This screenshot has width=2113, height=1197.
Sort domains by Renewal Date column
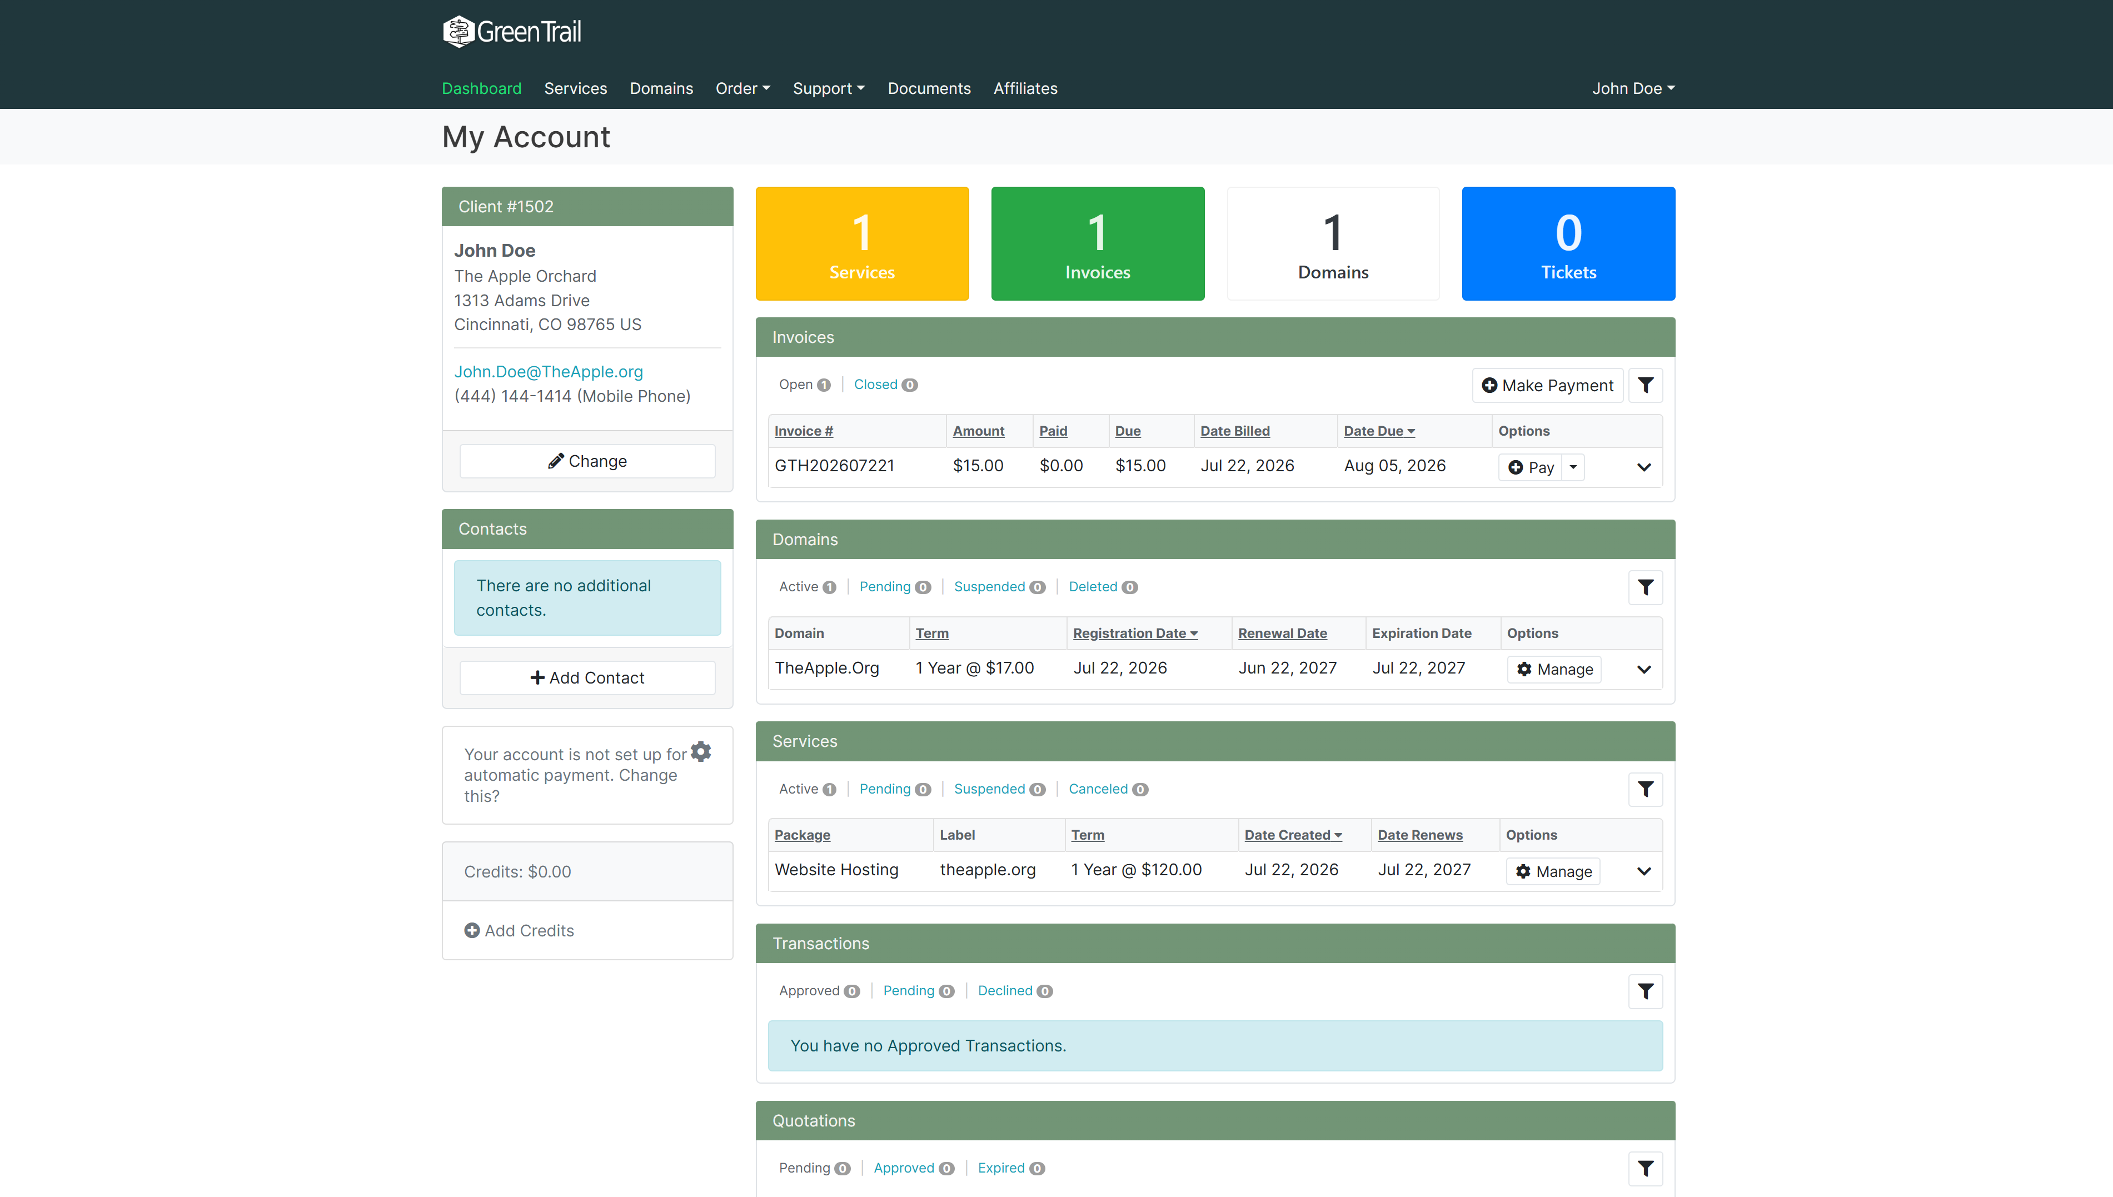tap(1283, 633)
